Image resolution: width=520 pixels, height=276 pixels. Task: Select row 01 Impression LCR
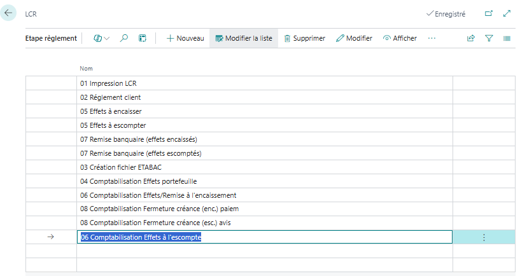113,83
